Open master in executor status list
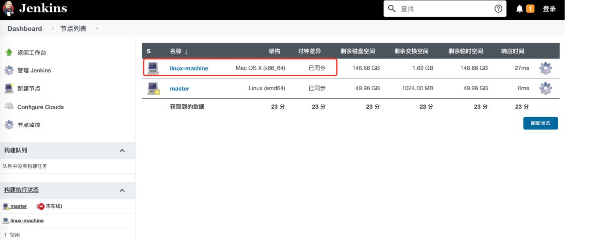This screenshot has height=250, width=597. (x=19, y=206)
